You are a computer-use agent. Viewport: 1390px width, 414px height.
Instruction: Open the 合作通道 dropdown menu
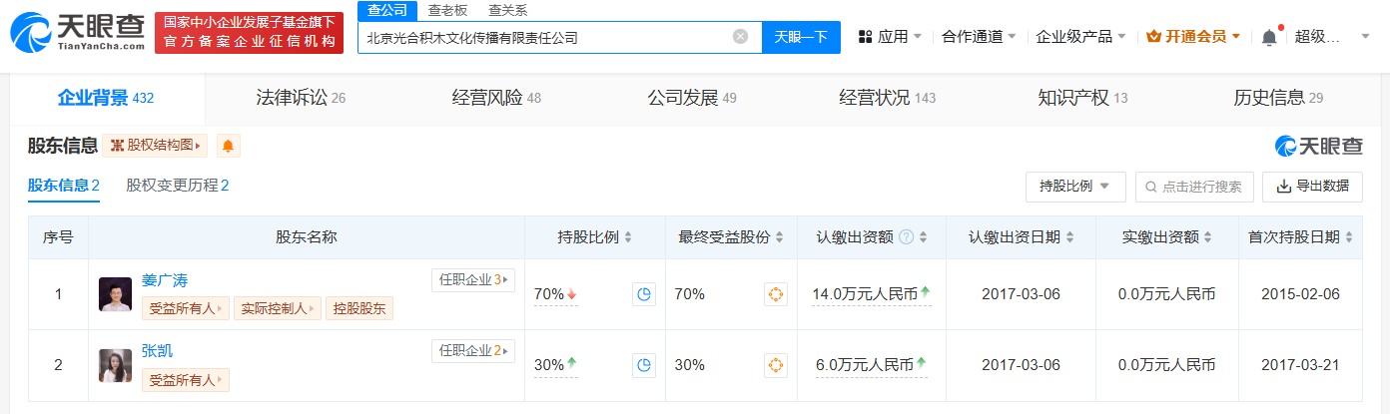click(x=979, y=37)
